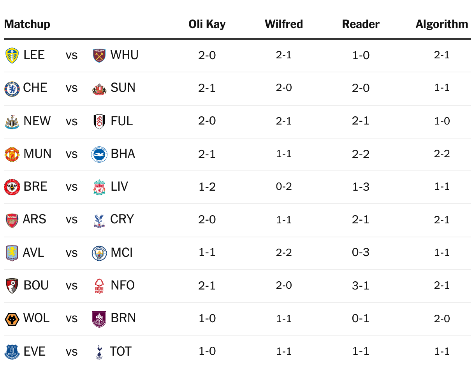Click the Fulham club badge

99,121
